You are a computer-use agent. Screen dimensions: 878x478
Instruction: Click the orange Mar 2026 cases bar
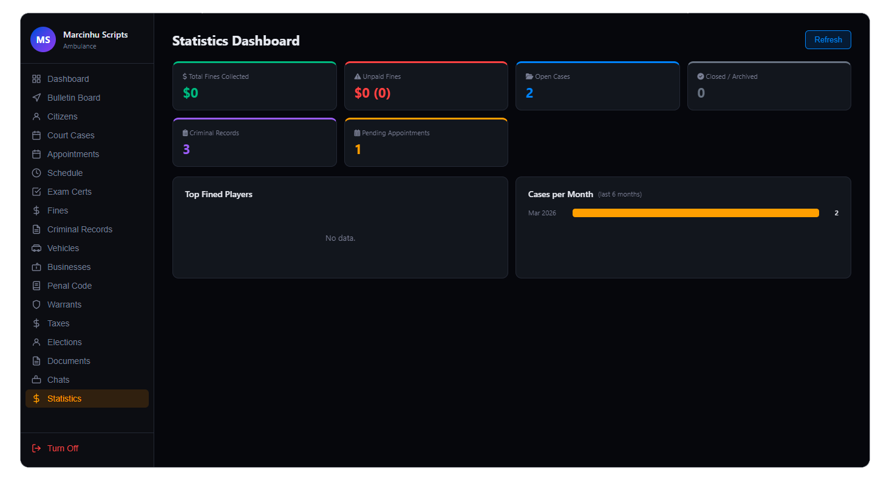click(x=695, y=213)
